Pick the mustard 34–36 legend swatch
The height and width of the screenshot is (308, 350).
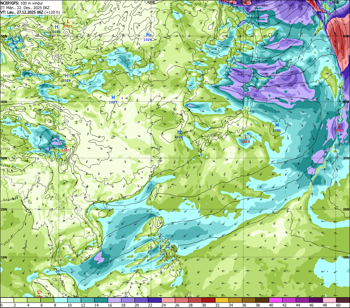tap(235, 300)
